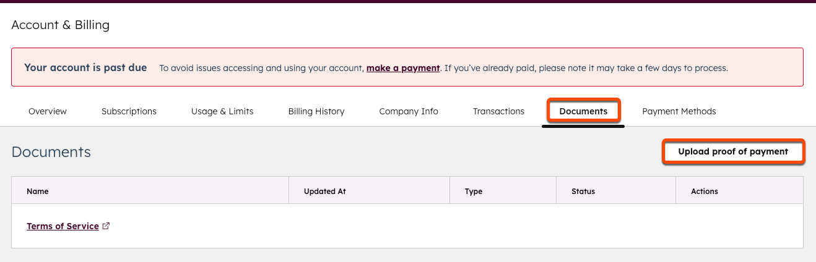
Task: Open the Terms of Service document link
Action: [63, 226]
